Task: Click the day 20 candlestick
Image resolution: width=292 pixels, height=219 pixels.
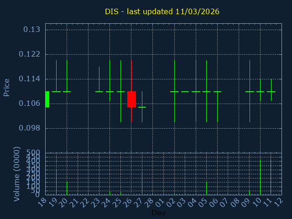Action: click(x=67, y=76)
